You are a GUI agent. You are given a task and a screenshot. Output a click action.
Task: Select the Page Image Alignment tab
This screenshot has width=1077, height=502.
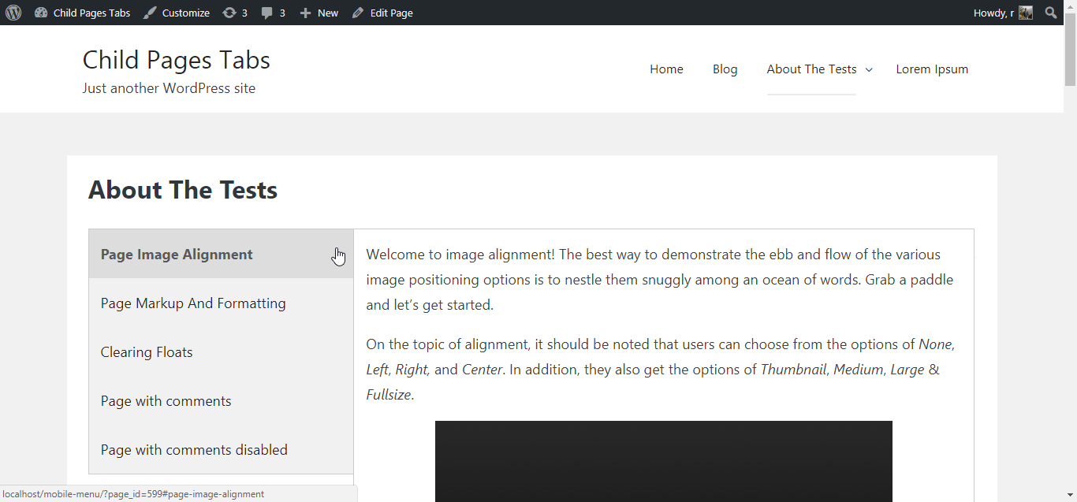pos(177,255)
